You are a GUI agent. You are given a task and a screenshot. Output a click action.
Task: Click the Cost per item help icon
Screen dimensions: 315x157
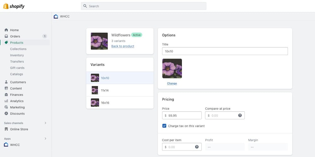tap(197, 147)
